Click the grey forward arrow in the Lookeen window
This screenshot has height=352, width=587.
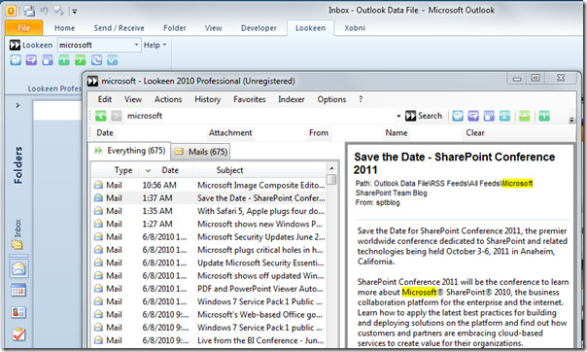click(117, 116)
